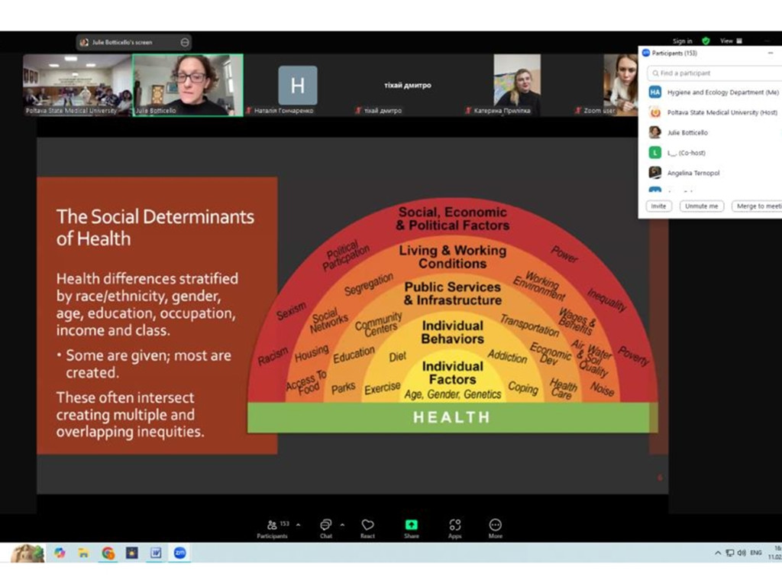Open the React heart menu
Viewport: 782px width, 587px height.
[367, 528]
